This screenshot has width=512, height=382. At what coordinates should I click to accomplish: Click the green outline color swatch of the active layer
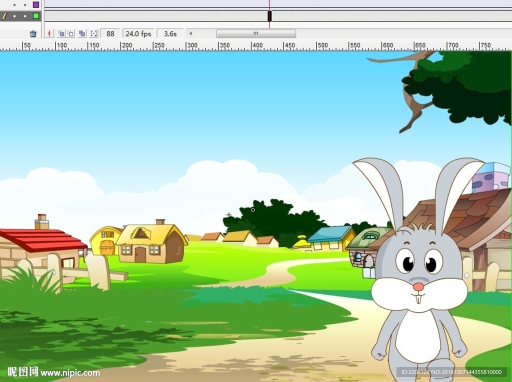(x=36, y=15)
